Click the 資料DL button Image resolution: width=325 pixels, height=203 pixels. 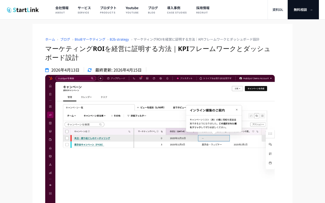click(278, 10)
